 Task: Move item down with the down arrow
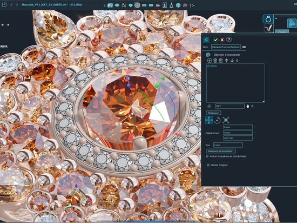[x=232, y=61]
